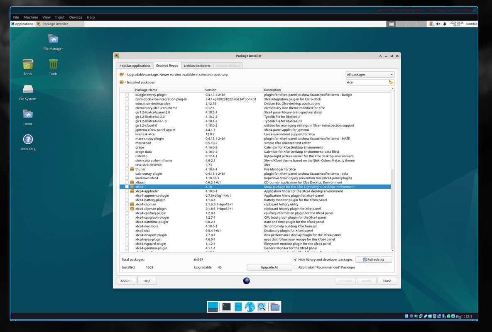Open File System desktop icon

[28, 93]
